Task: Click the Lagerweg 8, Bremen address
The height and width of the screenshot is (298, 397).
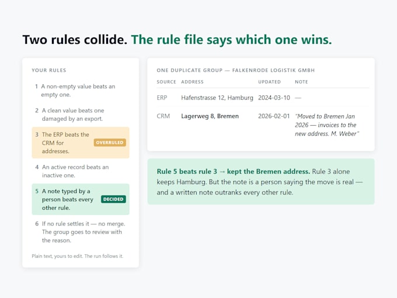Action: pos(210,116)
